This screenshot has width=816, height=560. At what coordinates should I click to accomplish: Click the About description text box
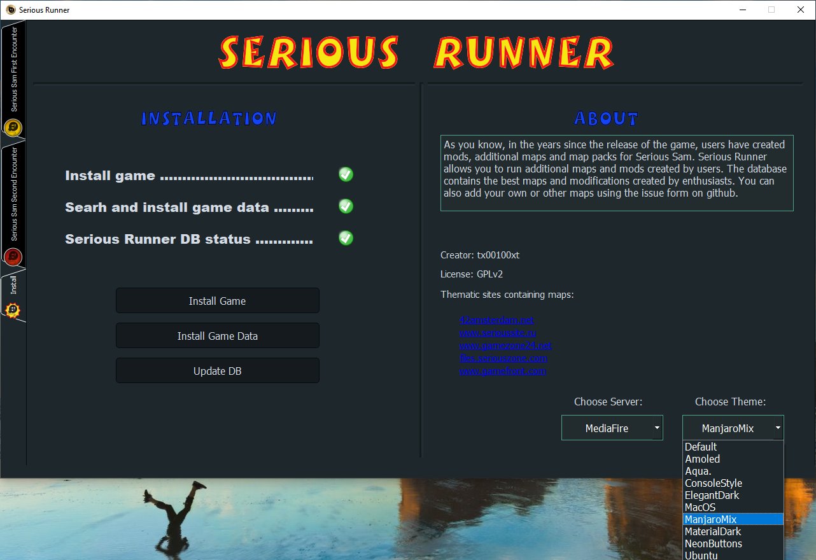click(617, 172)
